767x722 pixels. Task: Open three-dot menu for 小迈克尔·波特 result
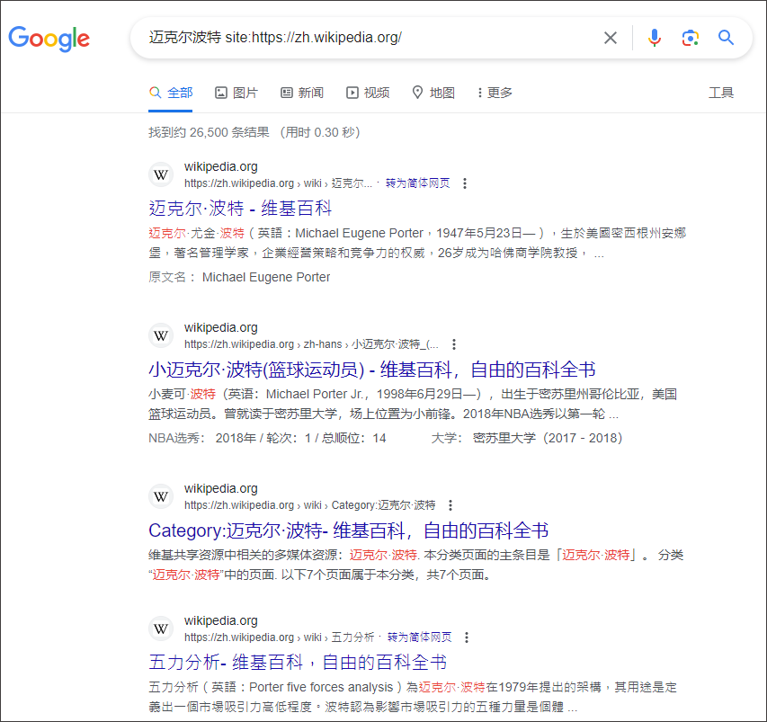(454, 344)
